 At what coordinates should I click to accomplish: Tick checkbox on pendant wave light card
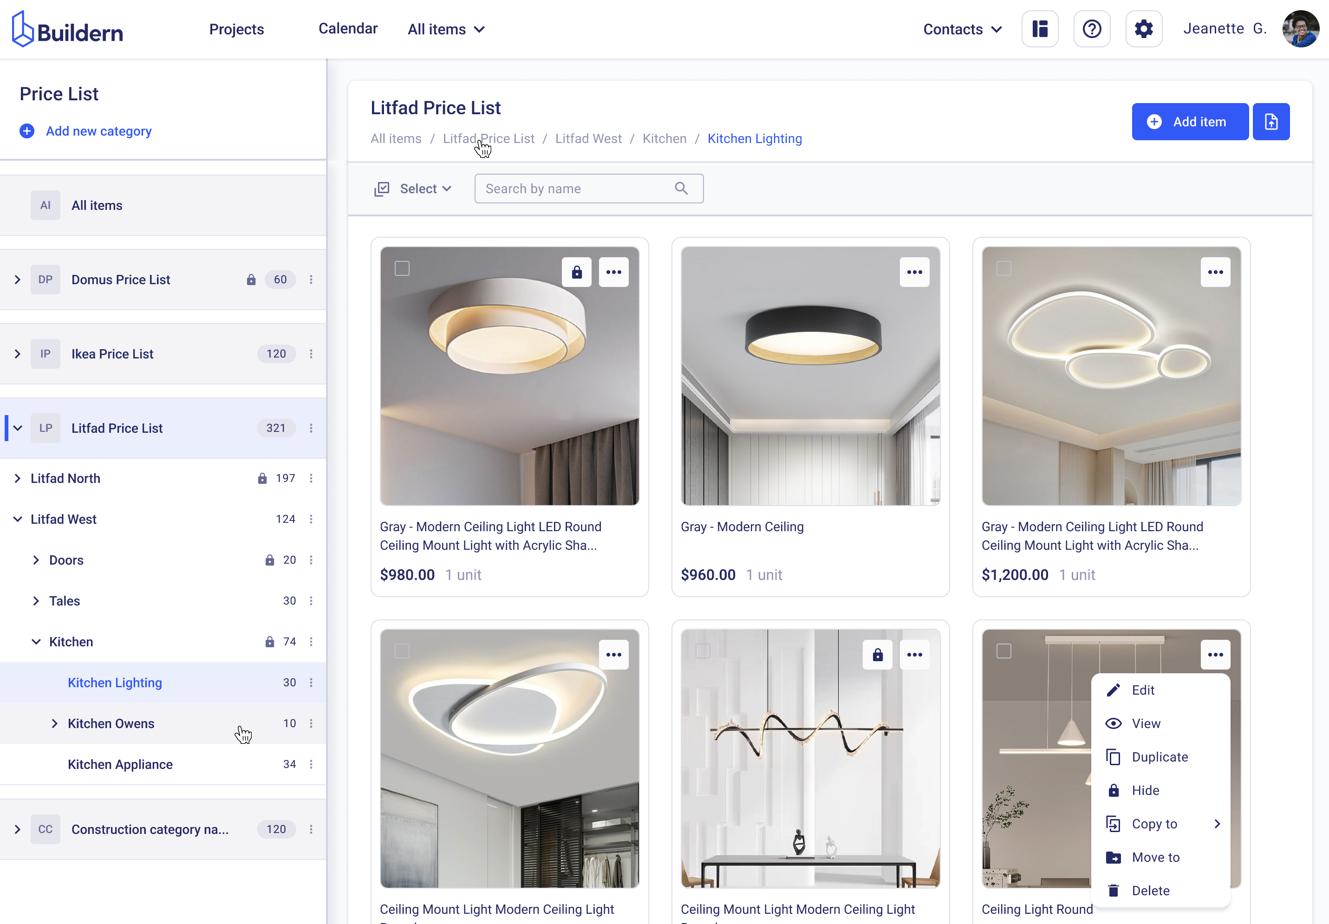point(703,651)
